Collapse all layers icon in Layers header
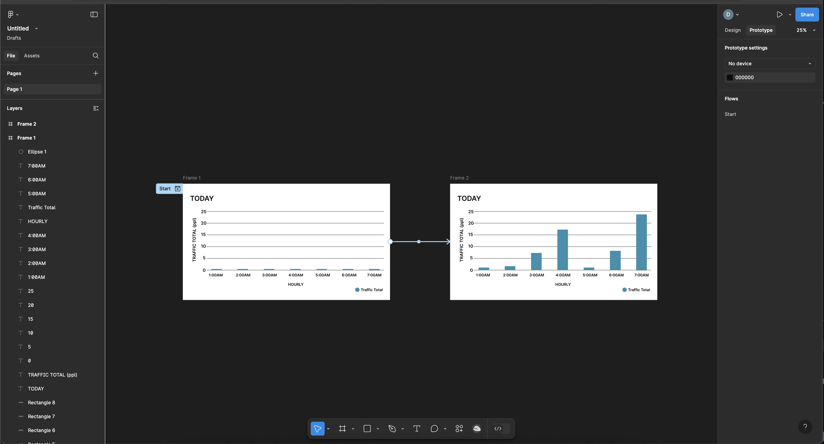This screenshot has height=444, width=824. (96, 108)
